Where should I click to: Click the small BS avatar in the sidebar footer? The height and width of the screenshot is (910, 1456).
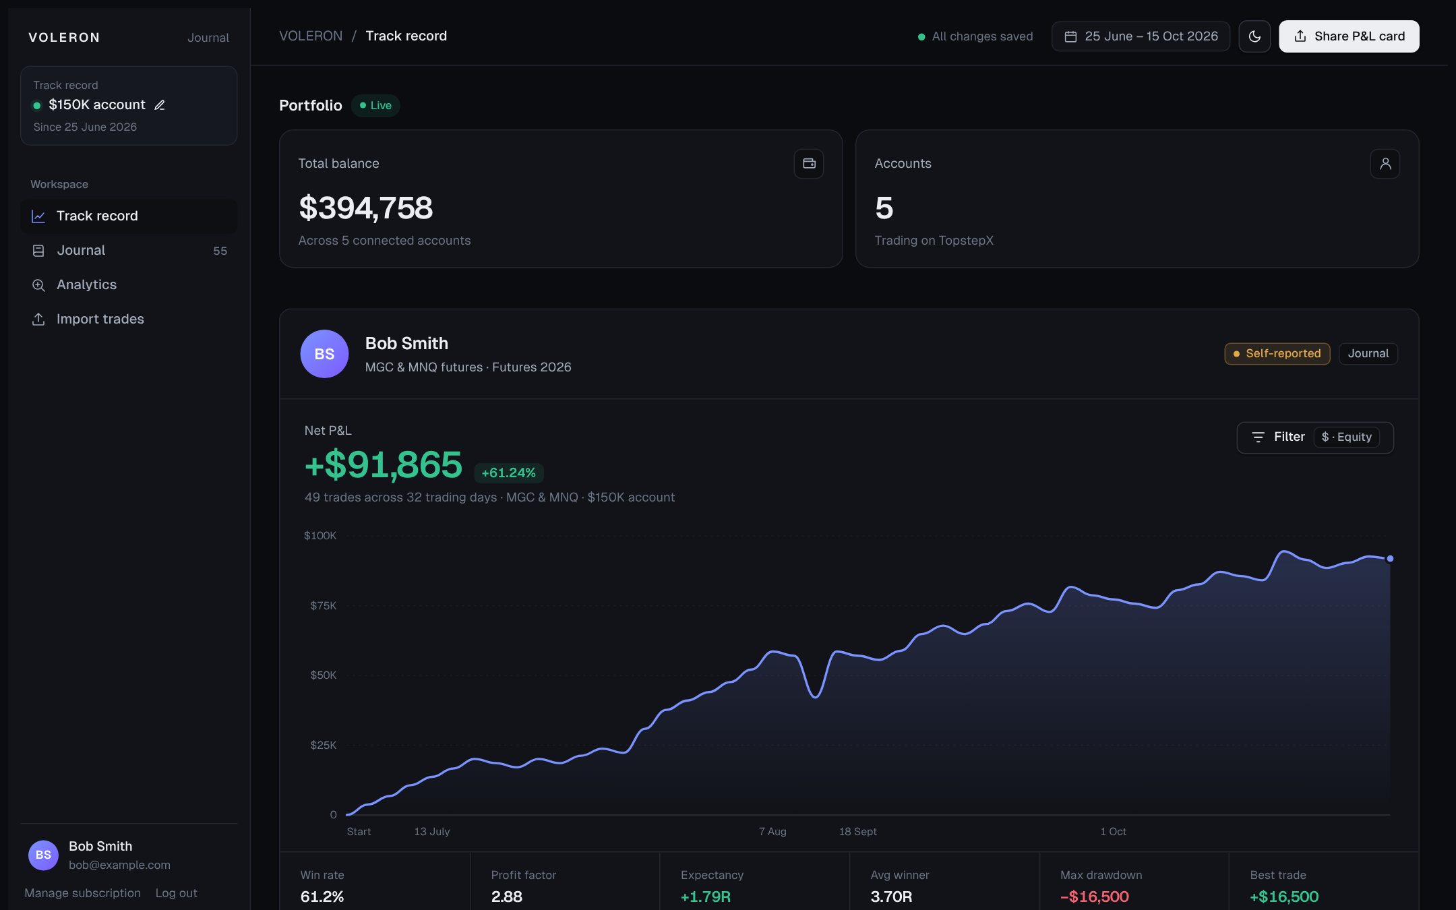[43, 855]
